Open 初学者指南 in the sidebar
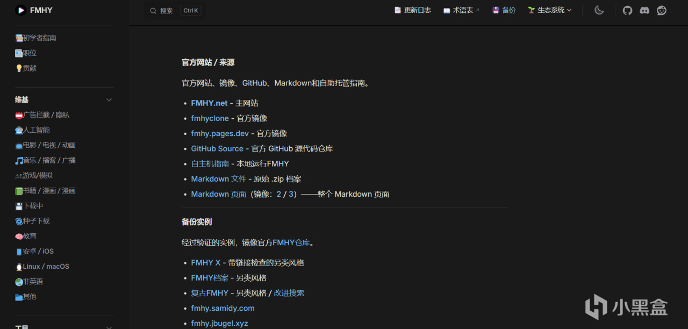 tap(35, 38)
